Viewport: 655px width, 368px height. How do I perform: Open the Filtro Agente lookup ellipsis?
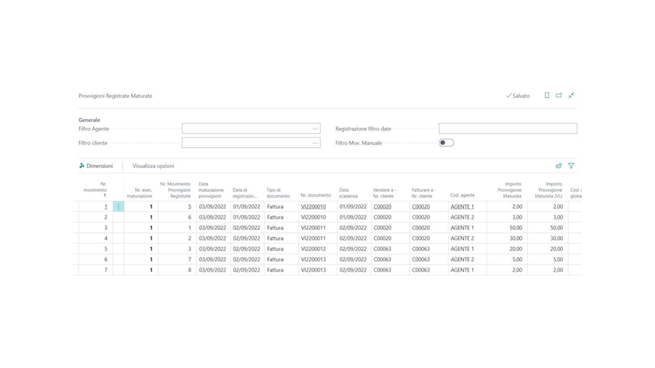(315, 129)
